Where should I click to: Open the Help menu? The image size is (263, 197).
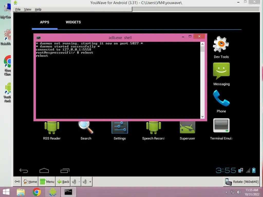click(x=38, y=9)
